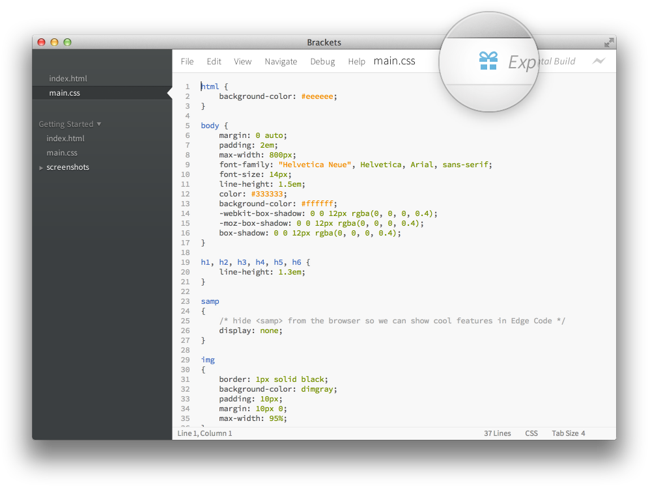The width and height of the screenshot is (648, 486).
Task: Open the Debug menu
Action: (322, 62)
